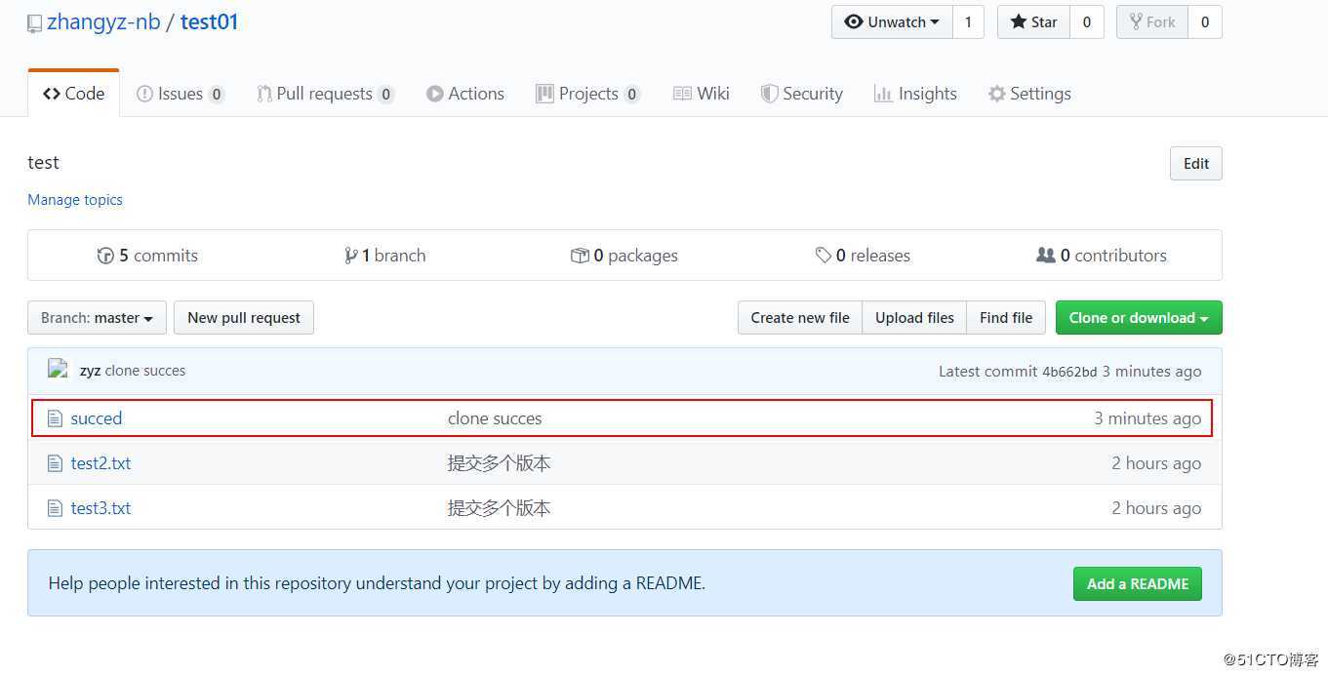This screenshot has height=676, width=1328.
Task: Click the people icon beside 0 contributors
Action: pyautogui.click(x=1046, y=256)
